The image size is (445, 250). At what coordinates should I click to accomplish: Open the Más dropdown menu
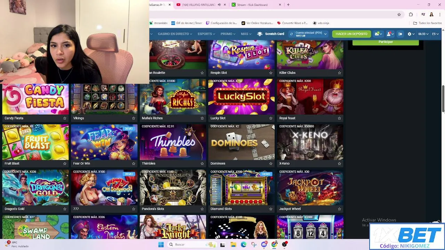246,34
